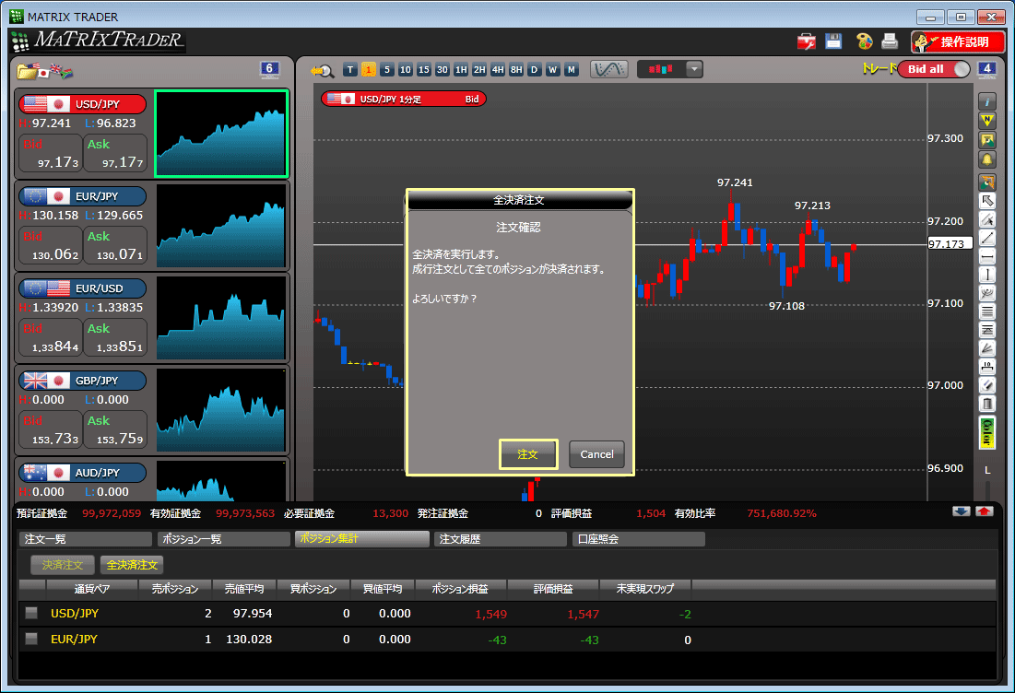Click Cancel in the 全決済注文 dialog
The height and width of the screenshot is (693, 1015).
coord(596,454)
